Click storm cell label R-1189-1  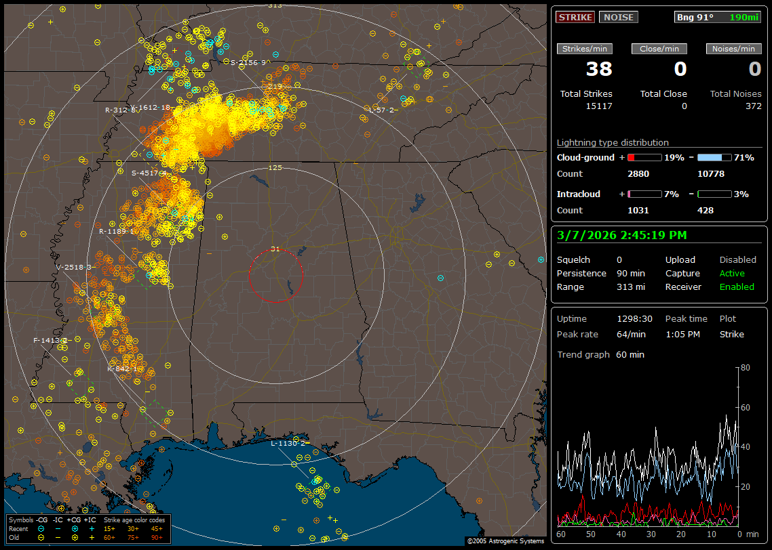click(x=116, y=231)
